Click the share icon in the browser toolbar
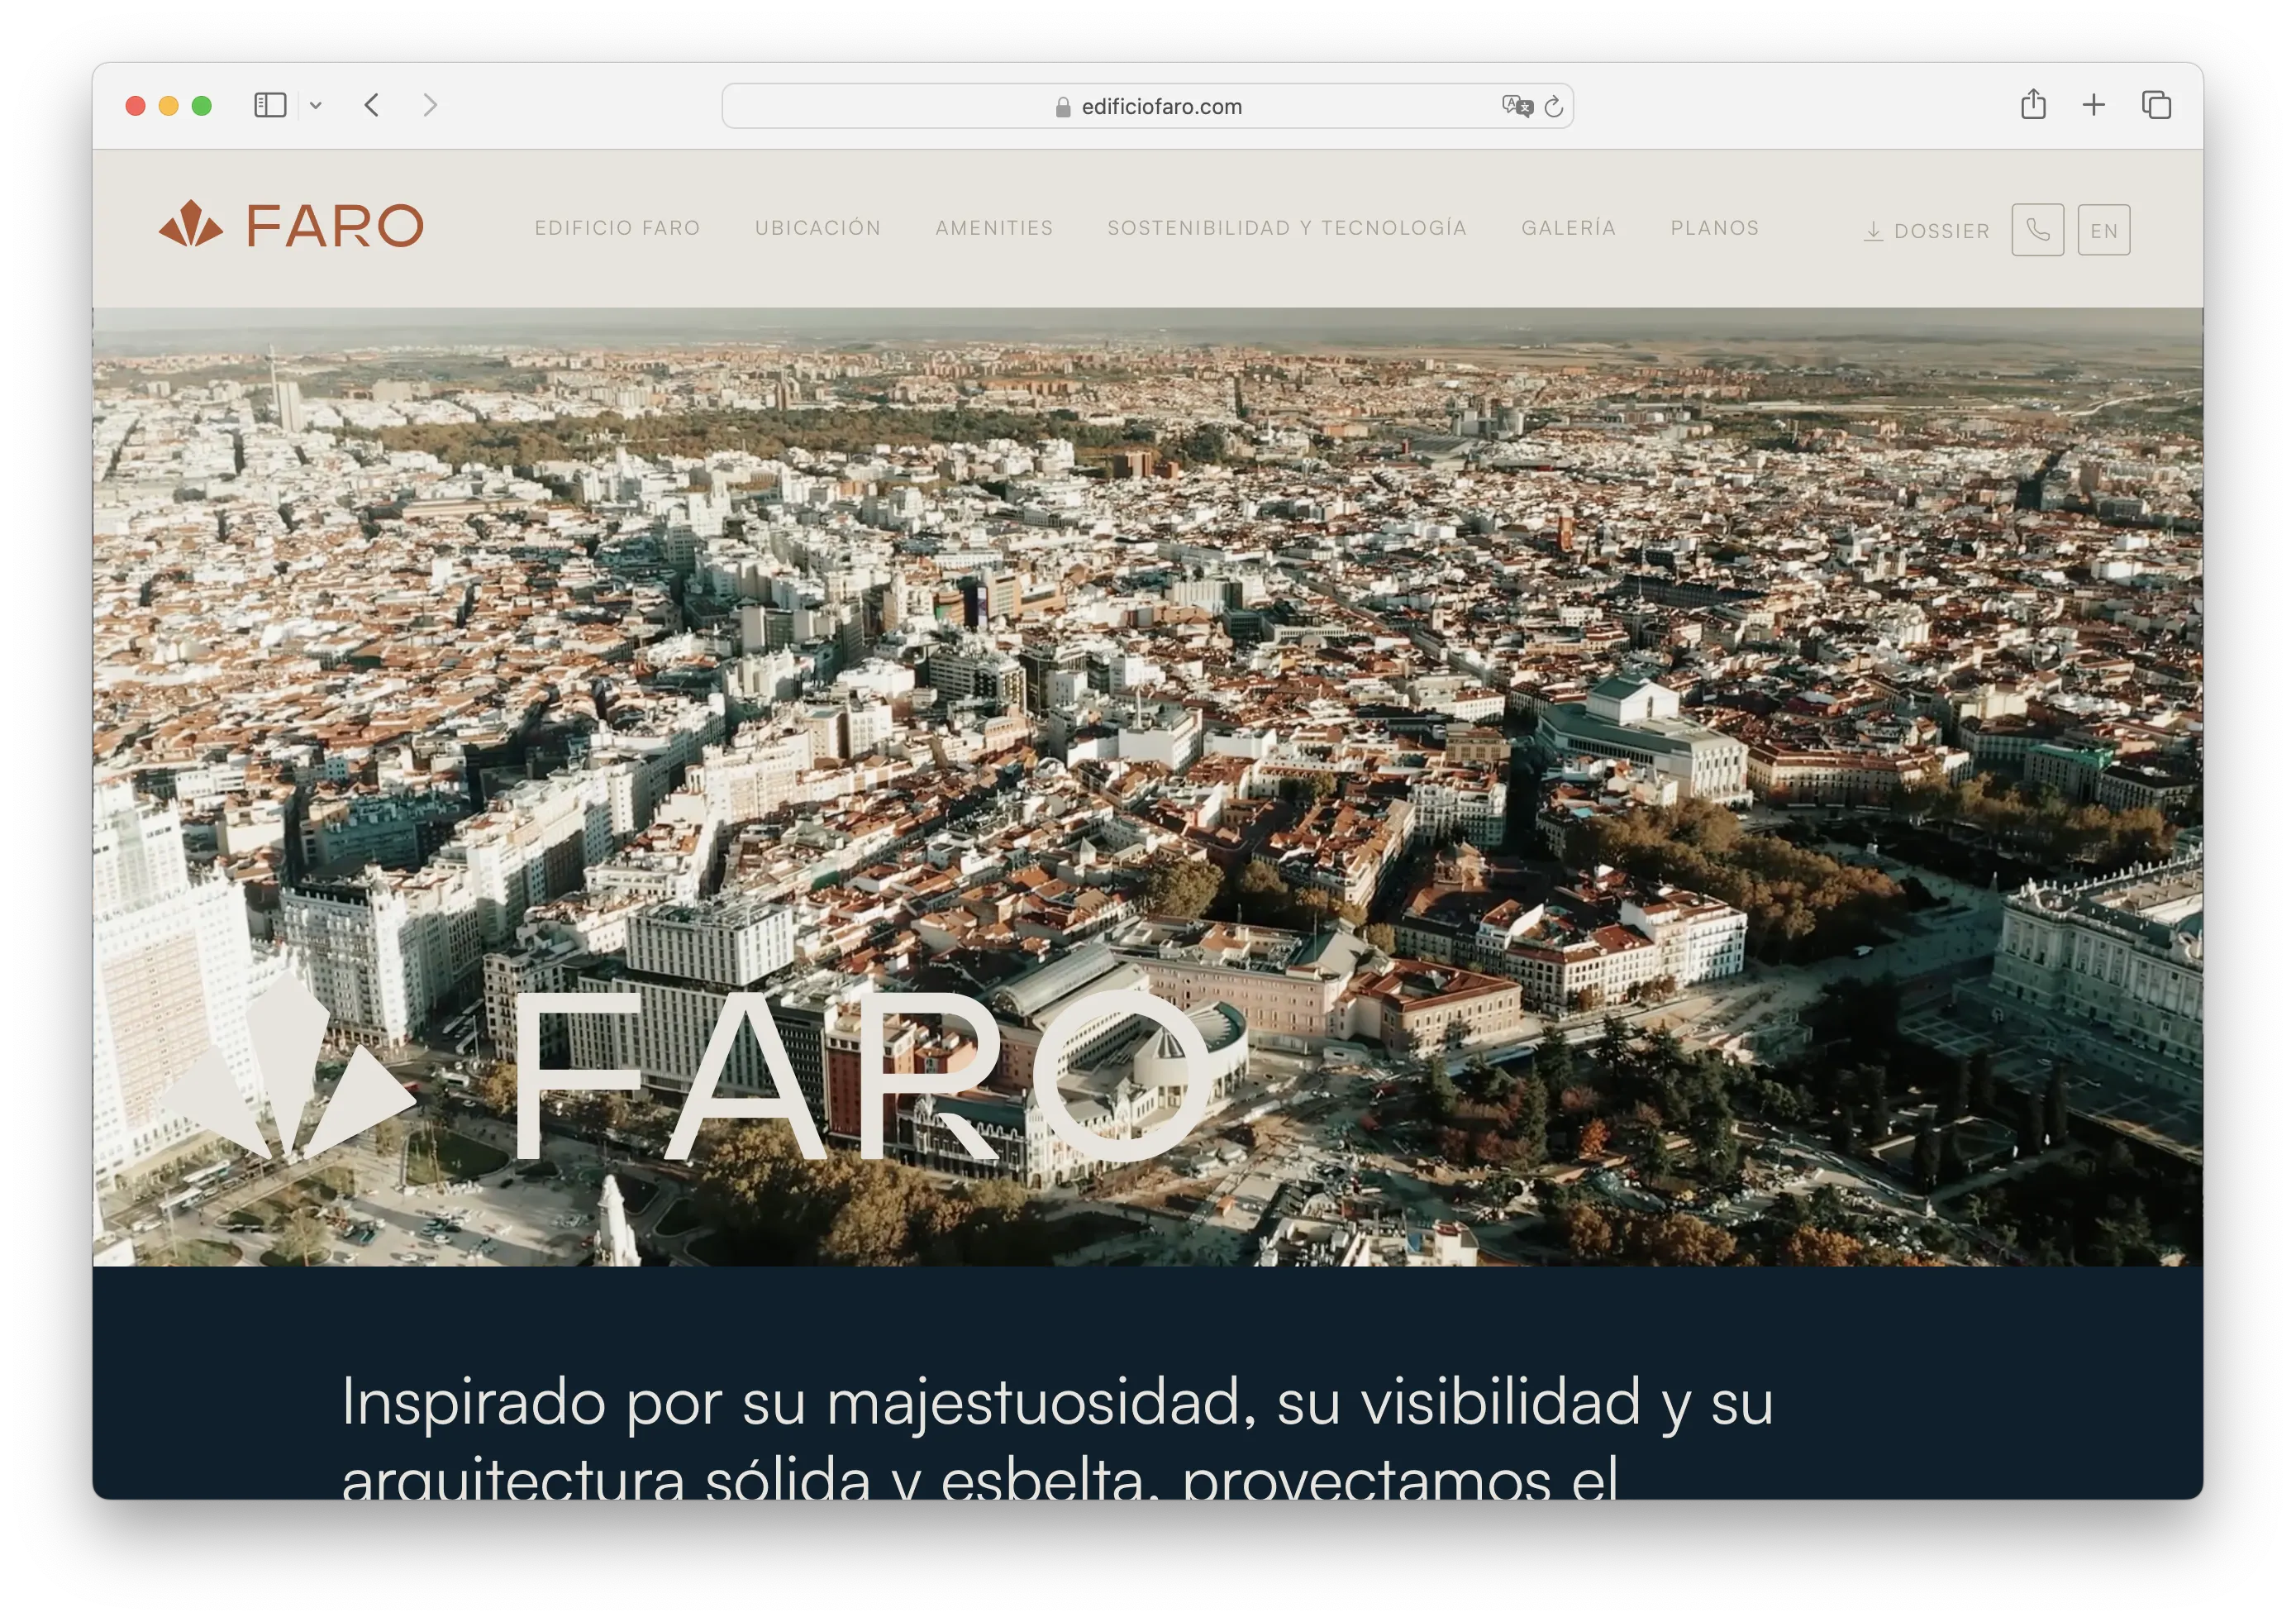This screenshot has height=1622, width=2296. point(2032,104)
